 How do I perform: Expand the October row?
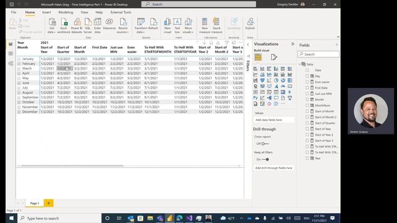click(x=19, y=102)
